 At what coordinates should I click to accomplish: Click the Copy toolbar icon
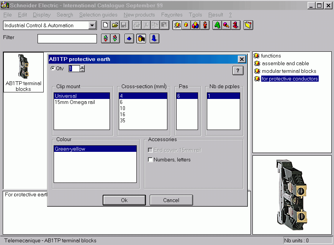point(155,25)
